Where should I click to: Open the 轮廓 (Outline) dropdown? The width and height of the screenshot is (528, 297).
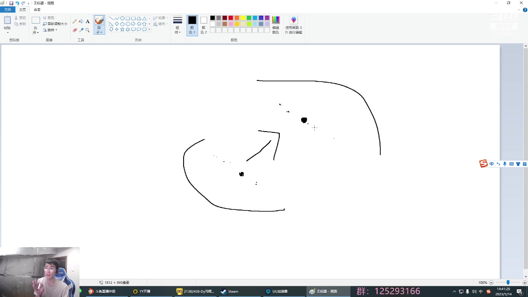(160, 18)
